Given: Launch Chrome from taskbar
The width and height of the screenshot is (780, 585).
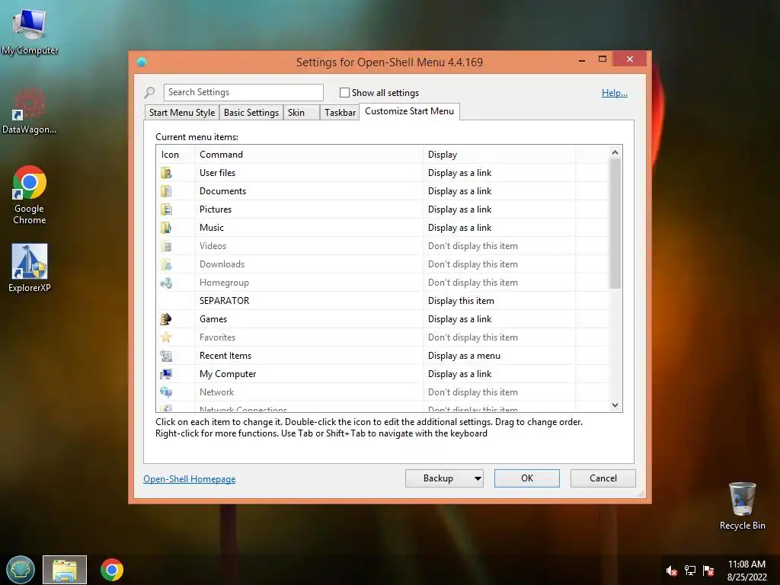Looking at the screenshot, I should pyautogui.click(x=112, y=570).
